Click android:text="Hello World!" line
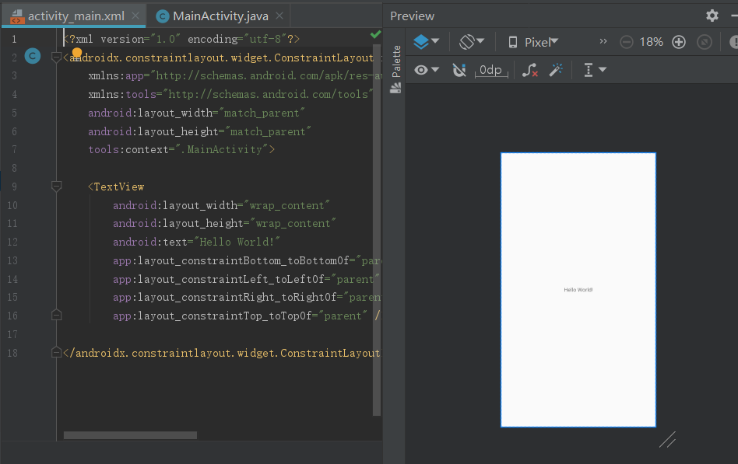738x464 pixels. [x=196, y=242]
